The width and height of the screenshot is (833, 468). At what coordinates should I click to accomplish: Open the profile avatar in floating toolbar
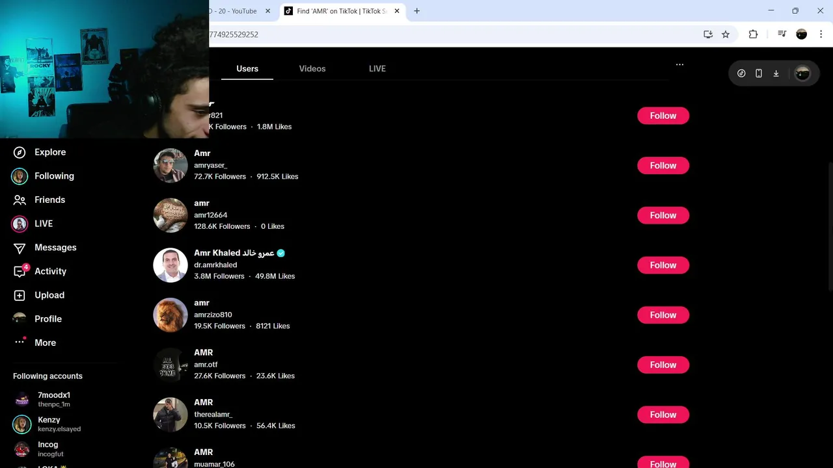802,73
